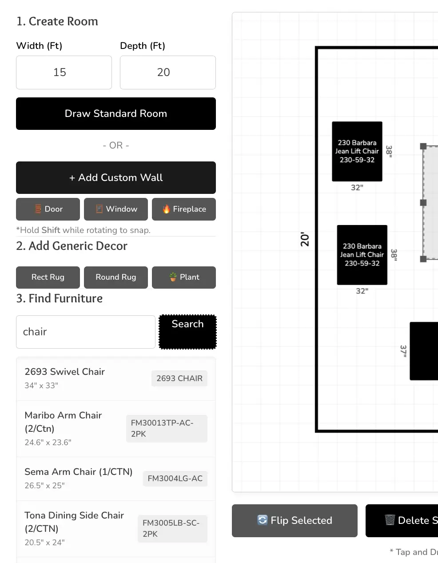Click the Door button
Screen dimensions: 438x563
48,209
